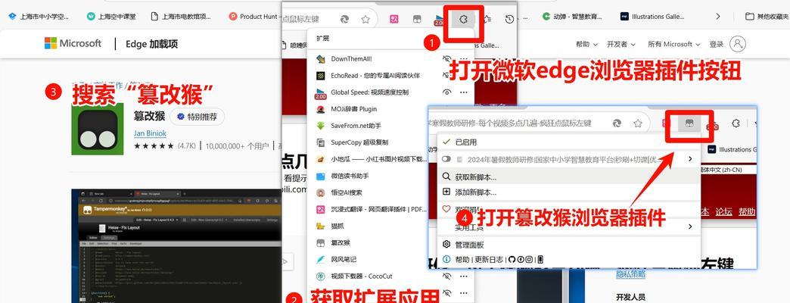Open MOJi辞書 Plugin in the extensions list
Image resolution: width=790 pixels, height=303 pixels.
[353, 109]
